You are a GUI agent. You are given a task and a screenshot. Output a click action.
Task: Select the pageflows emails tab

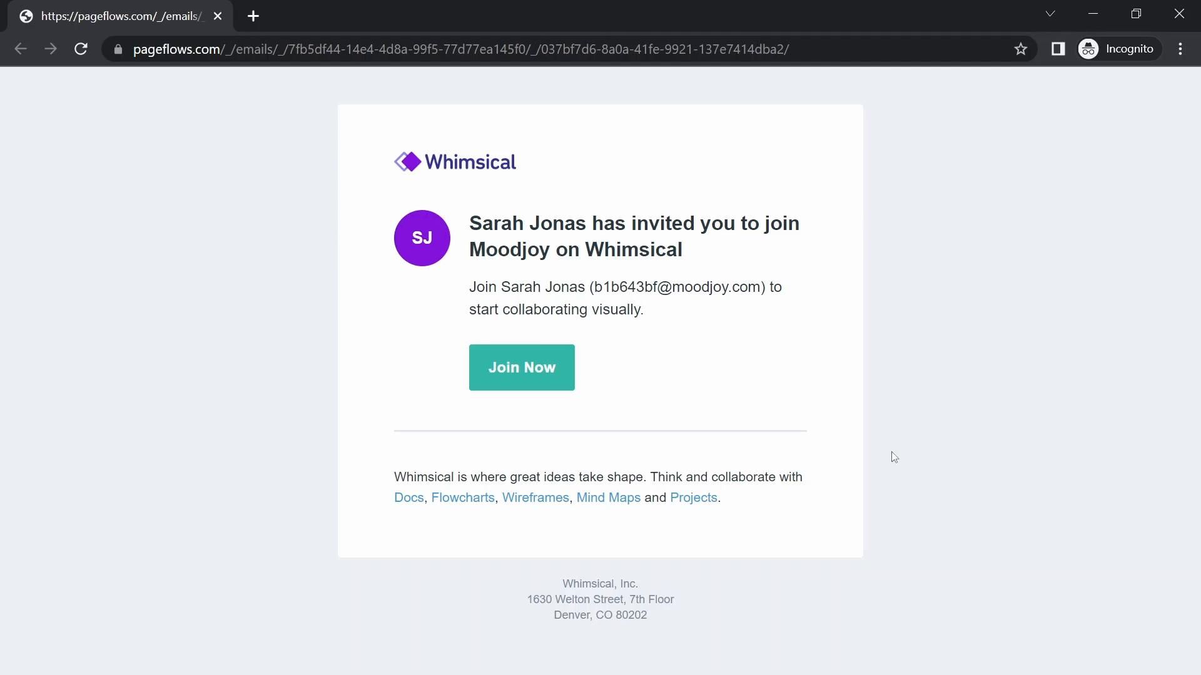[119, 16]
